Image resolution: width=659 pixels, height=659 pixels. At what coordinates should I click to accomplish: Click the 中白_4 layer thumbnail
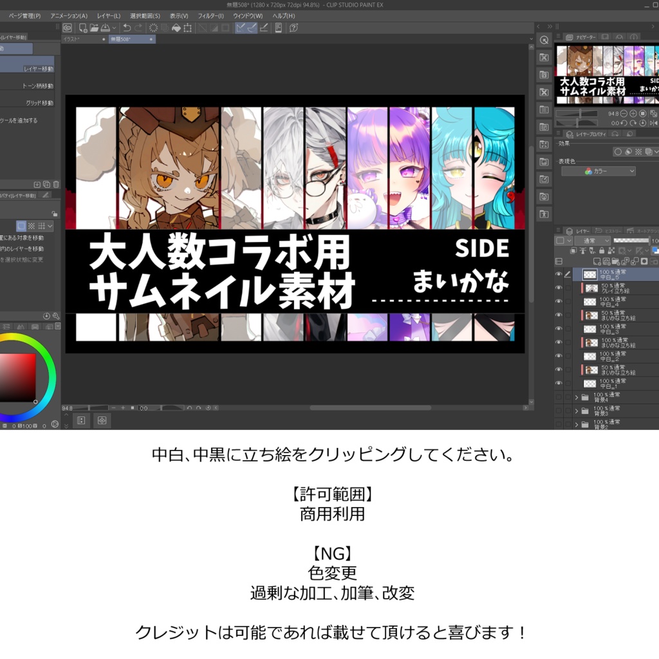coord(590,302)
